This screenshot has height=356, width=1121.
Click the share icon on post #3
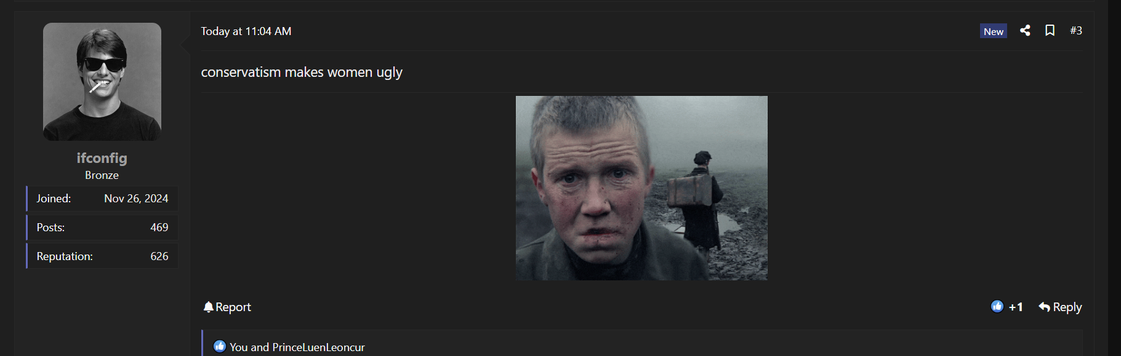tap(1025, 30)
